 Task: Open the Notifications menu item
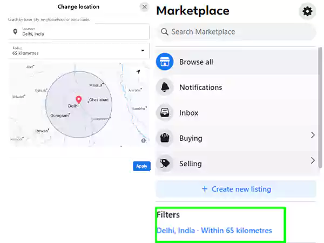(237, 87)
